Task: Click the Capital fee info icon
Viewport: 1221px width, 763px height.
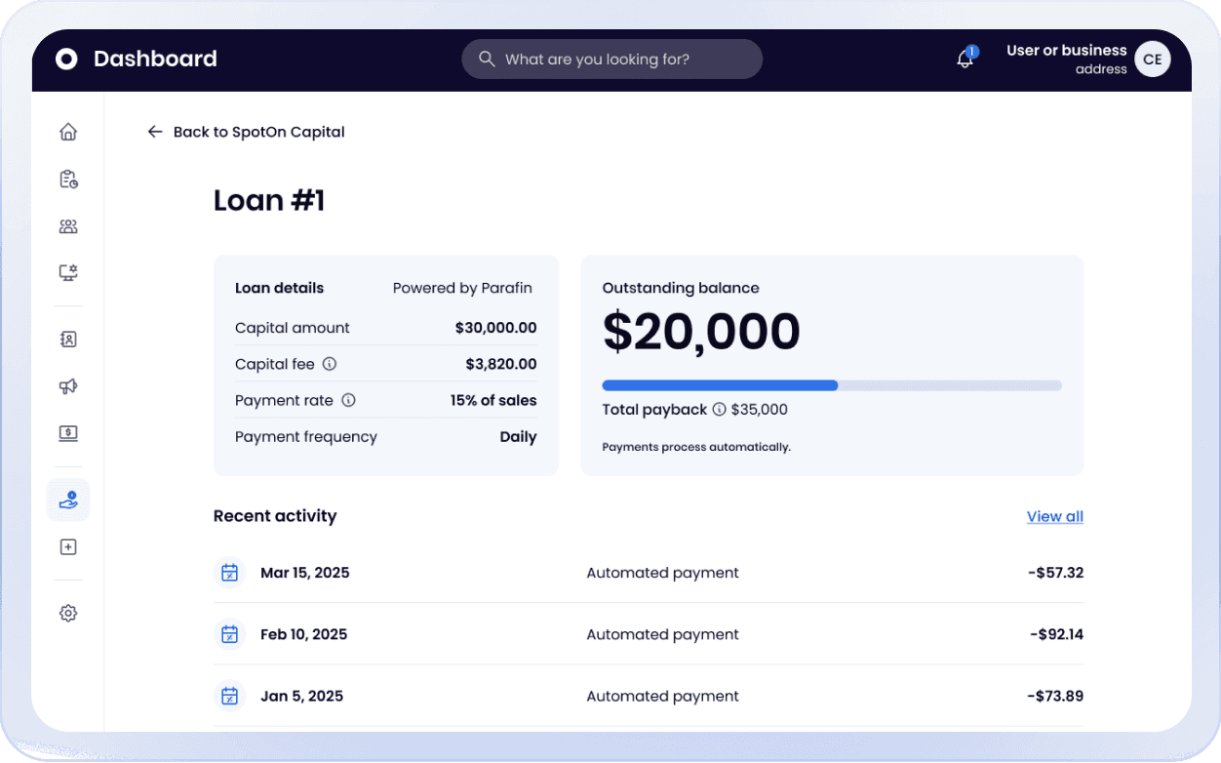Action: 330,364
